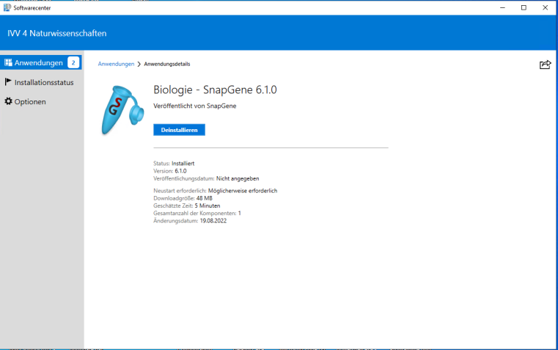Click the Softwarecenter icon in title bar
The width and height of the screenshot is (558, 350).
pyautogui.click(x=7, y=7)
